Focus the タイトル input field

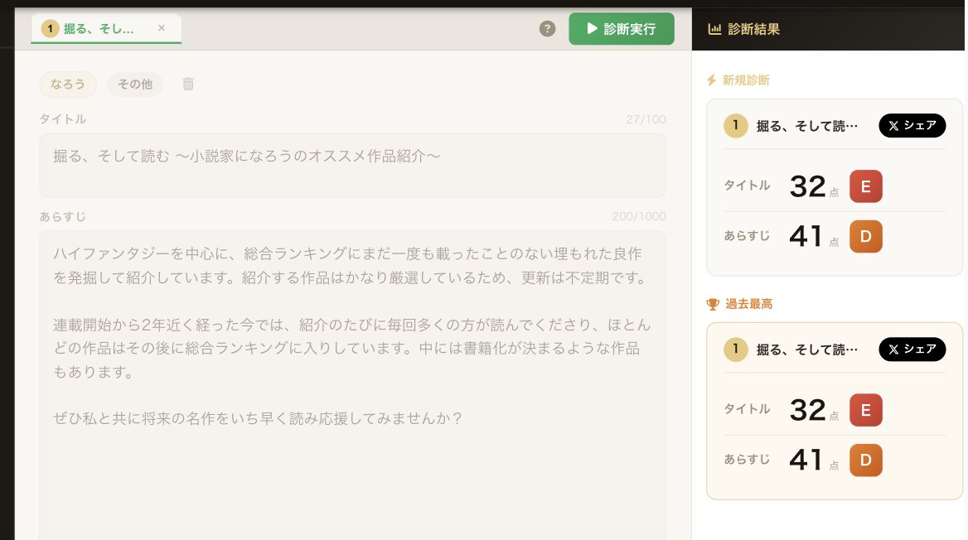(352, 165)
